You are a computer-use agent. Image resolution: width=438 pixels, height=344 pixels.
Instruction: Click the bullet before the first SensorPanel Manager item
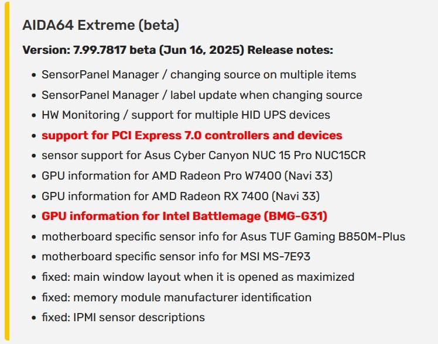point(34,75)
